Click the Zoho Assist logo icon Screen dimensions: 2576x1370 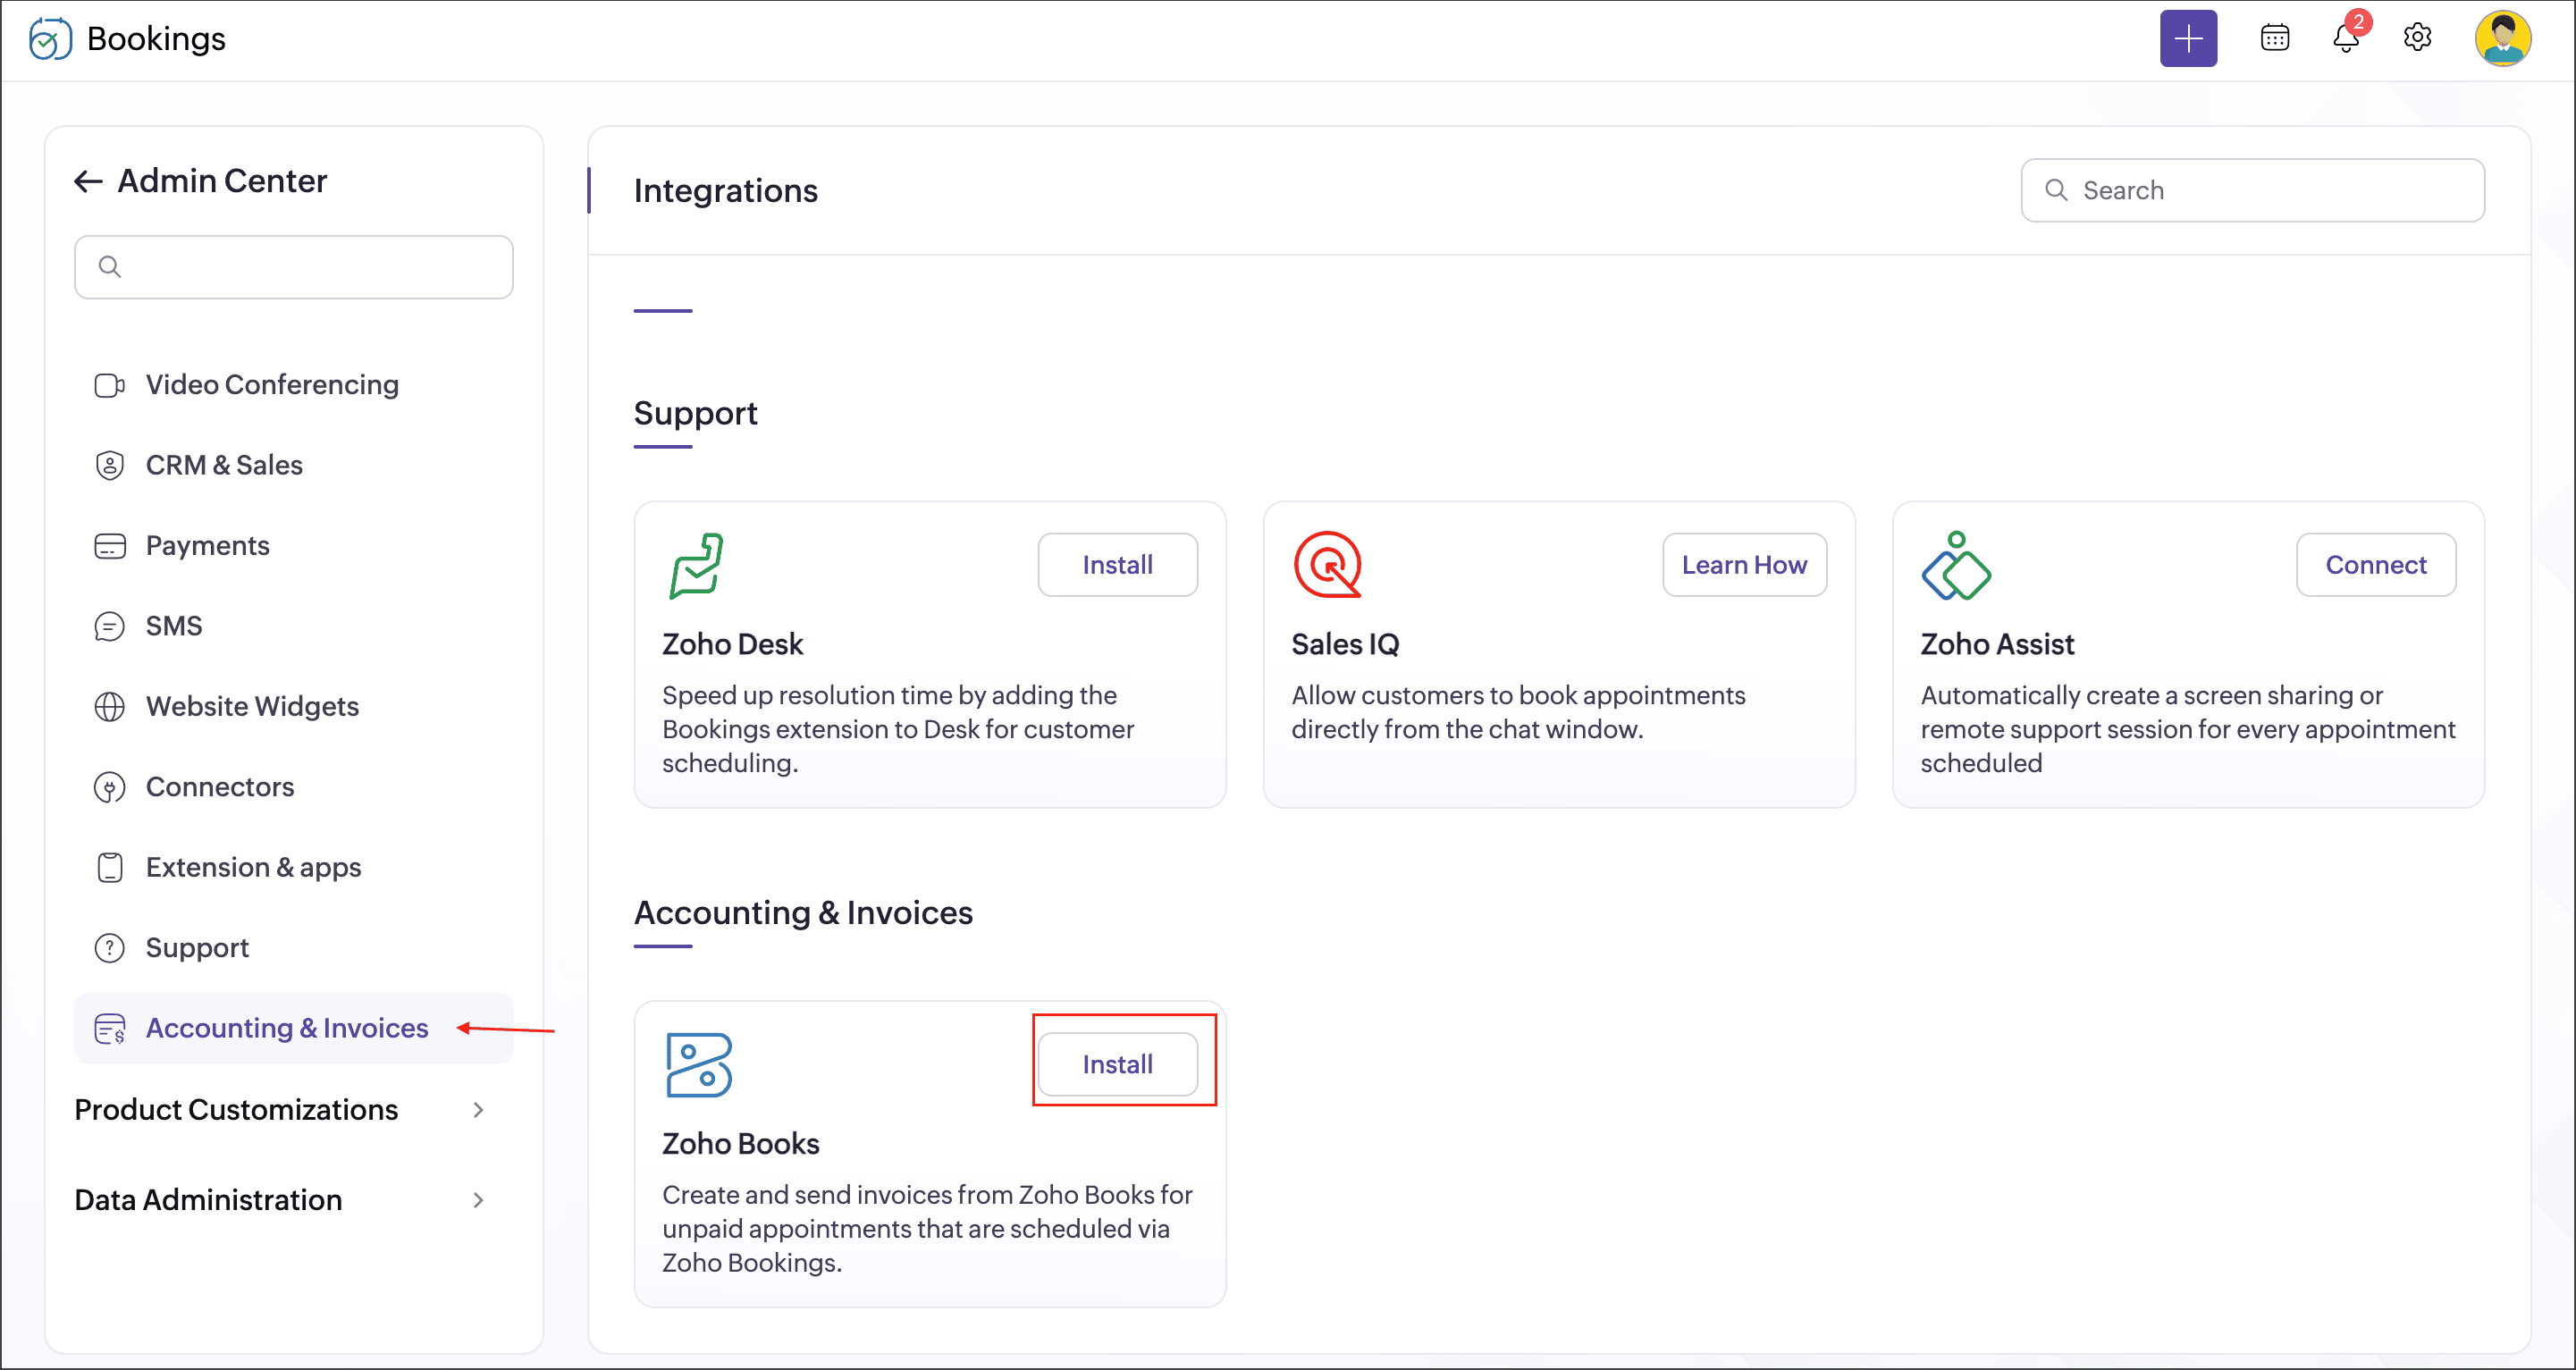[x=1955, y=566]
